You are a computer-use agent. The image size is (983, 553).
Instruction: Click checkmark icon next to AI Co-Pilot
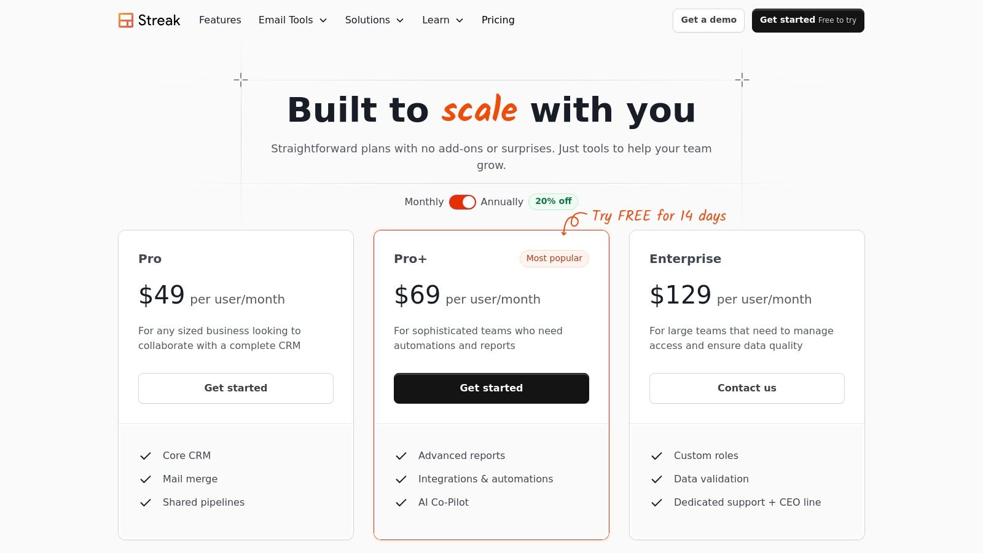click(401, 503)
